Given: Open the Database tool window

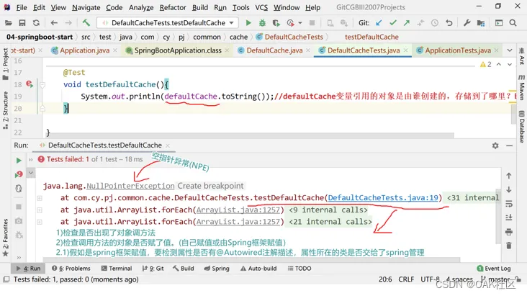Looking at the screenshot, I should [522, 127].
